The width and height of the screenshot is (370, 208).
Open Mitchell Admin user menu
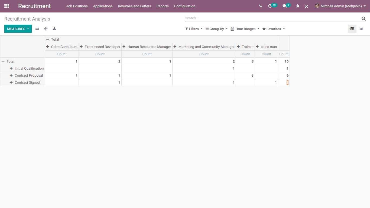340,6
